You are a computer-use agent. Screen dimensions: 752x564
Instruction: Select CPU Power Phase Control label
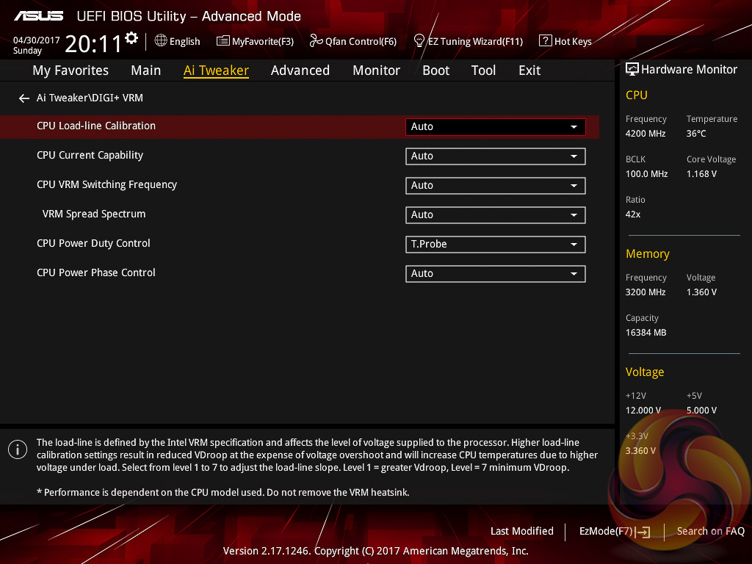[96, 272]
